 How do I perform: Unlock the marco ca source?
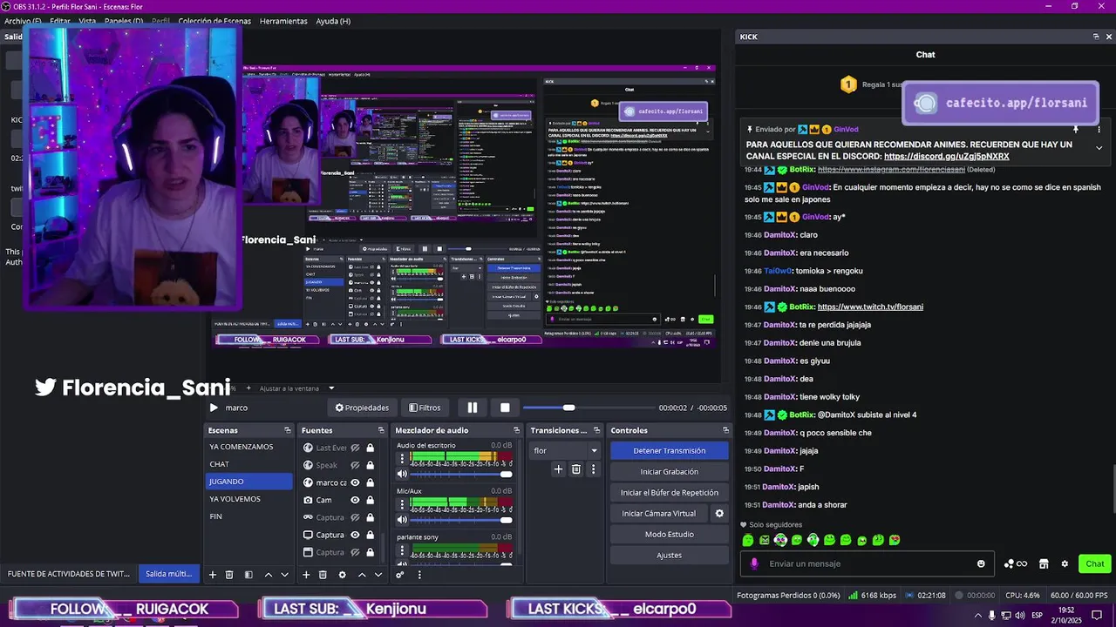tap(370, 482)
